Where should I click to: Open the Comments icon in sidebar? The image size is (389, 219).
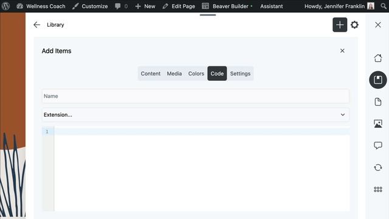point(378,145)
